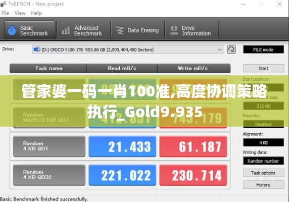This screenshot has height=202, width=289.
Task: Open the Data Erasing shredder icon
Action: point(120,30)
